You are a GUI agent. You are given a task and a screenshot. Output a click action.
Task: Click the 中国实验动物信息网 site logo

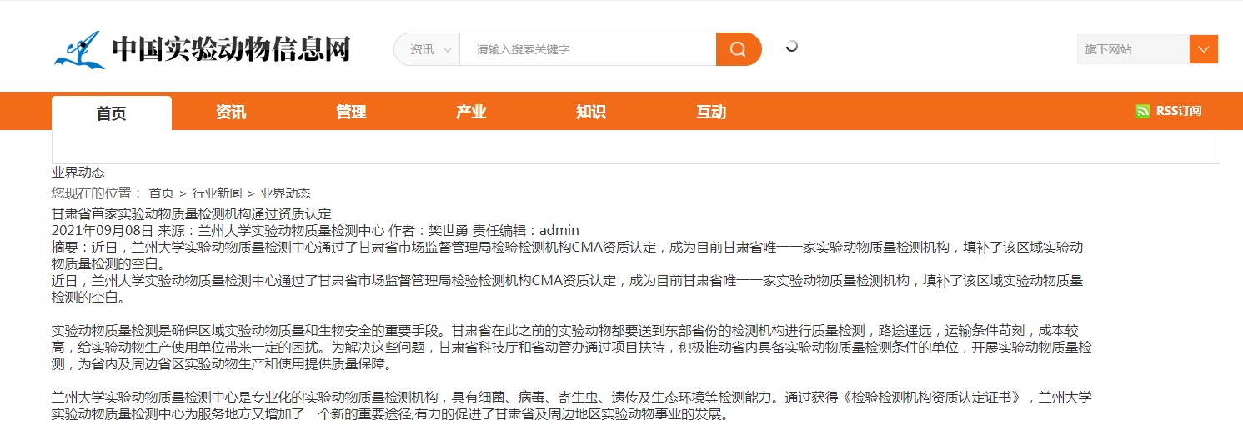point(203,50)
